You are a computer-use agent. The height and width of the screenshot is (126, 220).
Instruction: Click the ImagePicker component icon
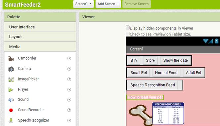coord(11,79)
